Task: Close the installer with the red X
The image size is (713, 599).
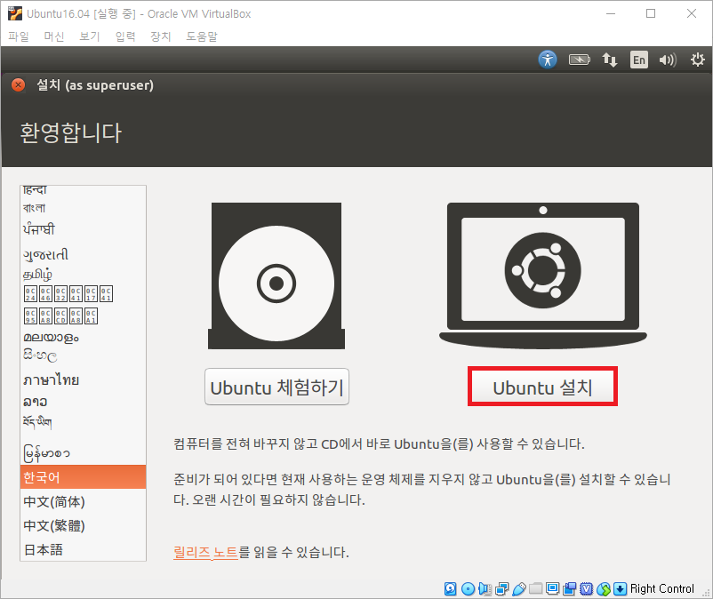Action: [x=18, y=85]
